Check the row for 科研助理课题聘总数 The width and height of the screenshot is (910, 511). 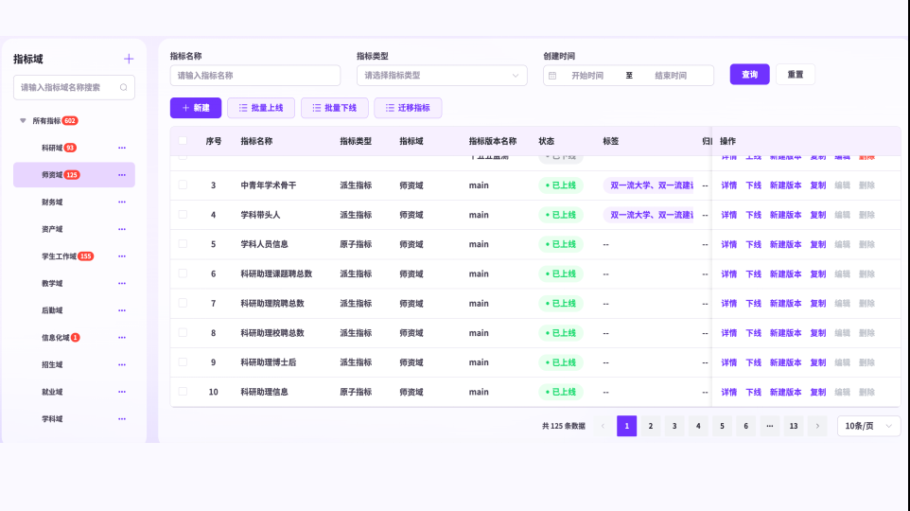pyautogui.click(x=183, y=273)
